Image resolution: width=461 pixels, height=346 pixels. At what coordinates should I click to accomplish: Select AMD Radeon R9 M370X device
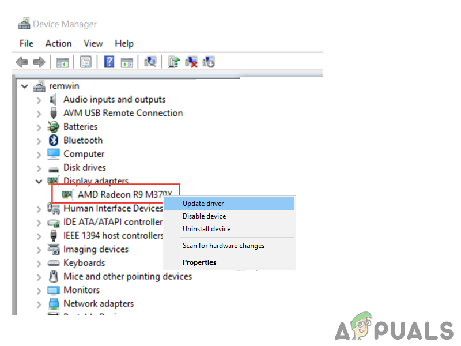pos(125,194)
